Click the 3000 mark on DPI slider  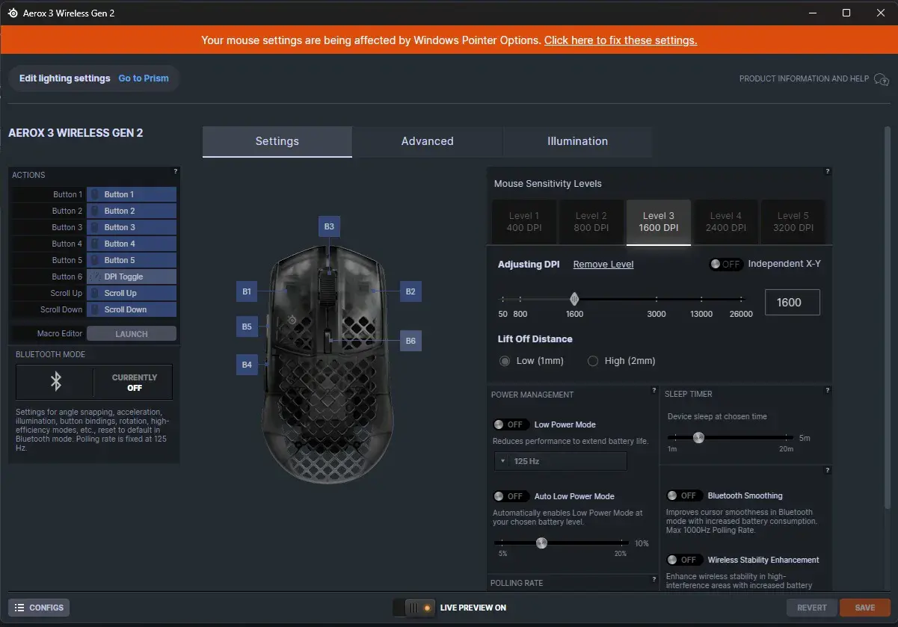click(656, 314)
